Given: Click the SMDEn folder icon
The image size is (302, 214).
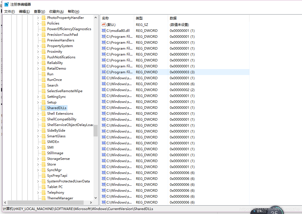Looking at the screenshot, I should 44,142.
